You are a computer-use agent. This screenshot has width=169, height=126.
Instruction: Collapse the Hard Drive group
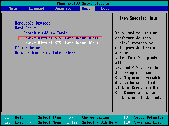(x=25, y=28)
